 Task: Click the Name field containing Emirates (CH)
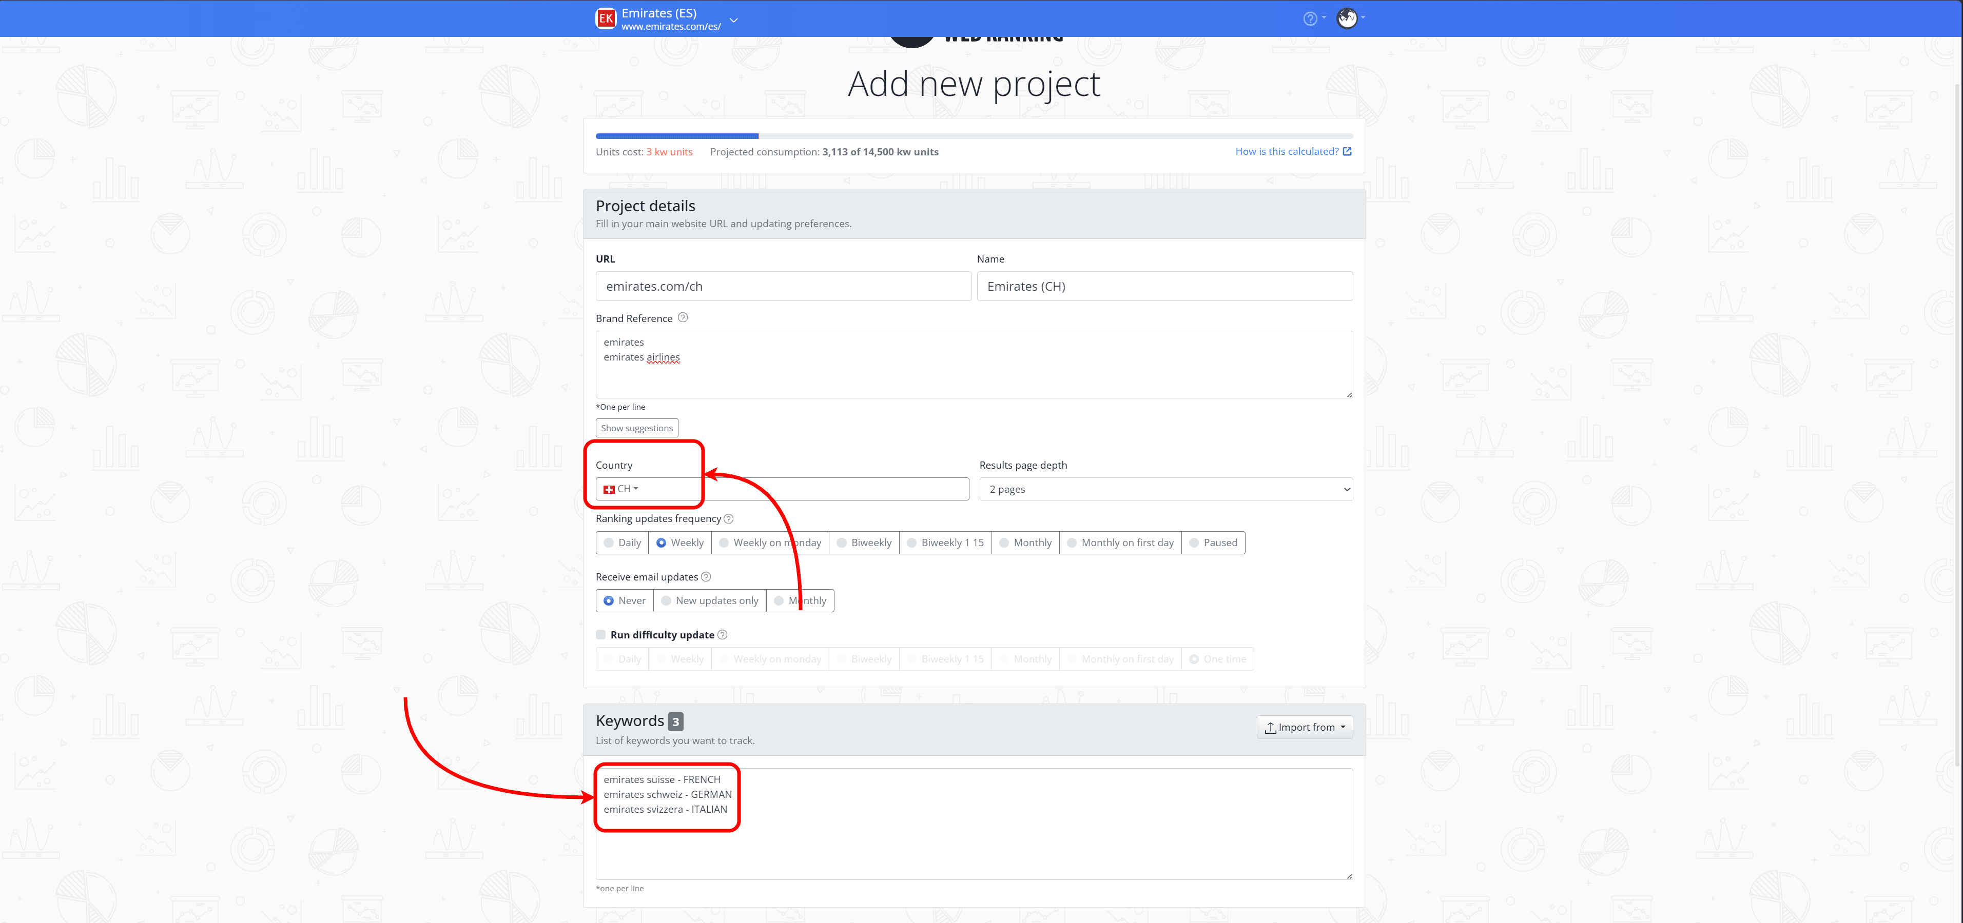tap(1164, 286)
